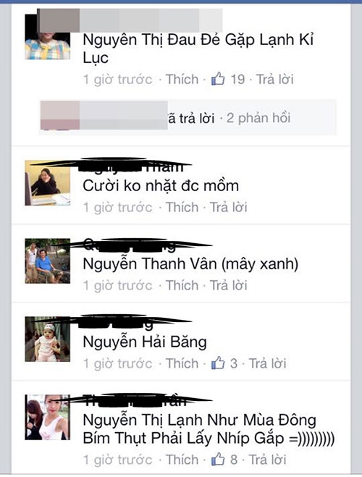Like the 'Cười ko nhặt đc mồm' comment

pos(182,207)
